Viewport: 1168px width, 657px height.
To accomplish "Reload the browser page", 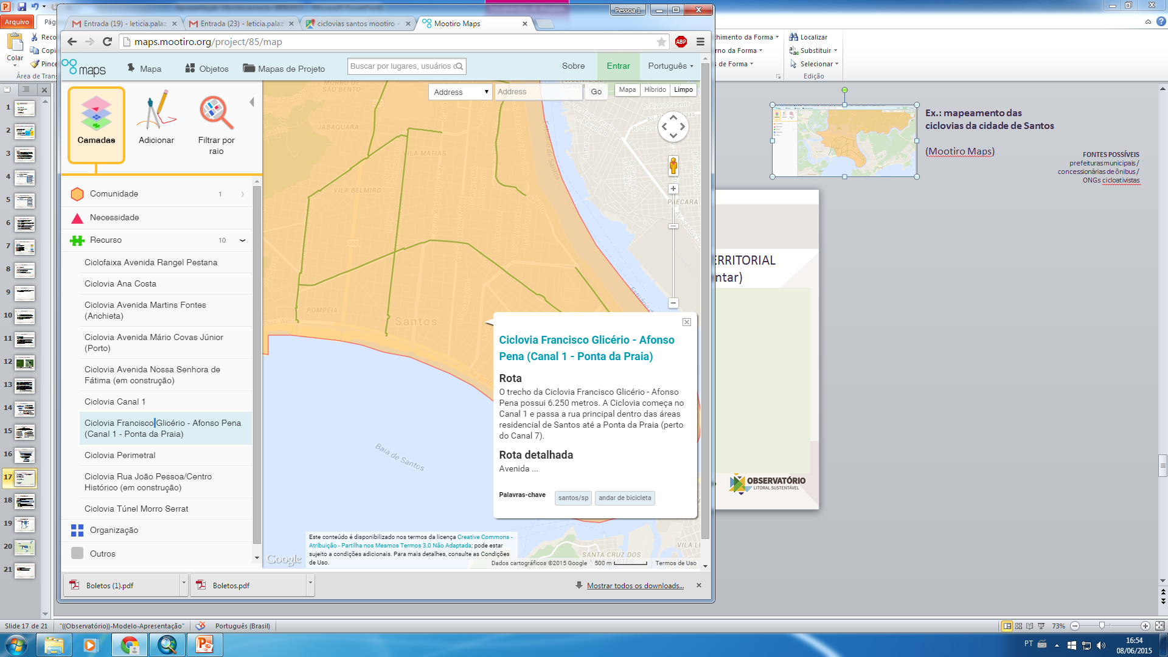I will click(x=107, y=42).
